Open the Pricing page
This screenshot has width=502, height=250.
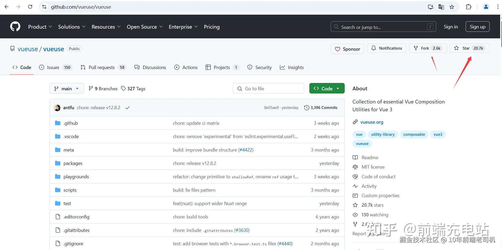point(212,27)
